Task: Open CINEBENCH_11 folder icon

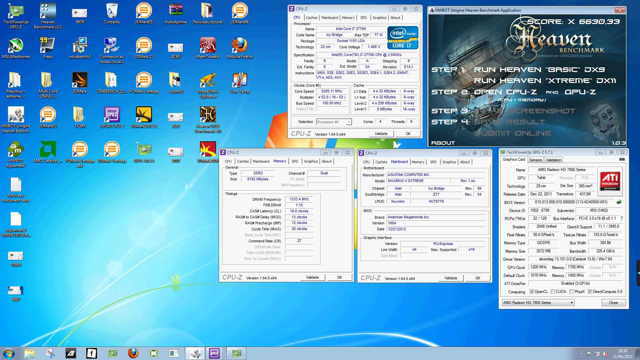Action: click(x=112, y=83)
